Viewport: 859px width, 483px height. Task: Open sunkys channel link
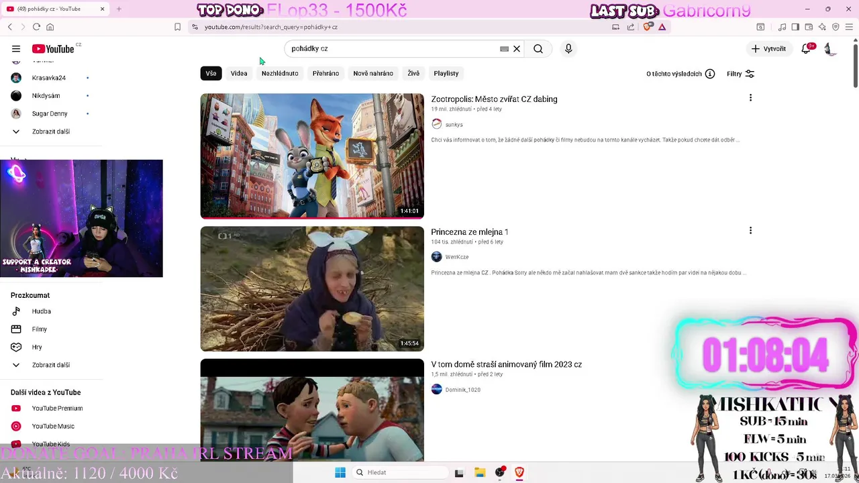coord(454,125)
